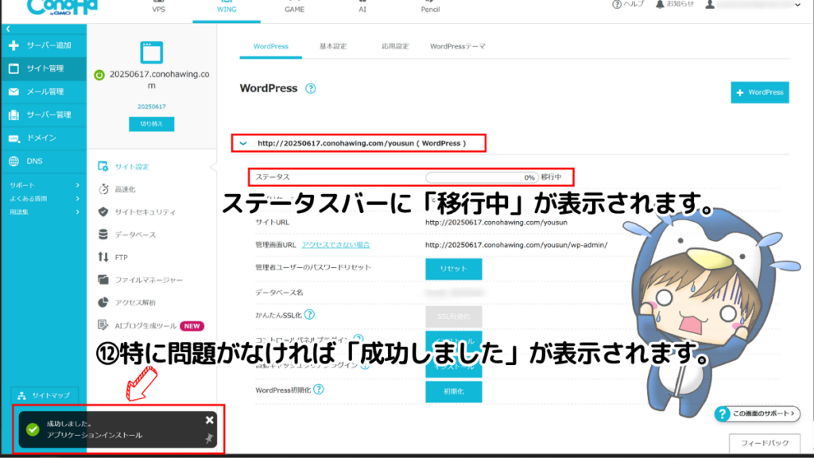Click the SSL有効化 button
The image size is (814, 458).
(x=454, y=316)
